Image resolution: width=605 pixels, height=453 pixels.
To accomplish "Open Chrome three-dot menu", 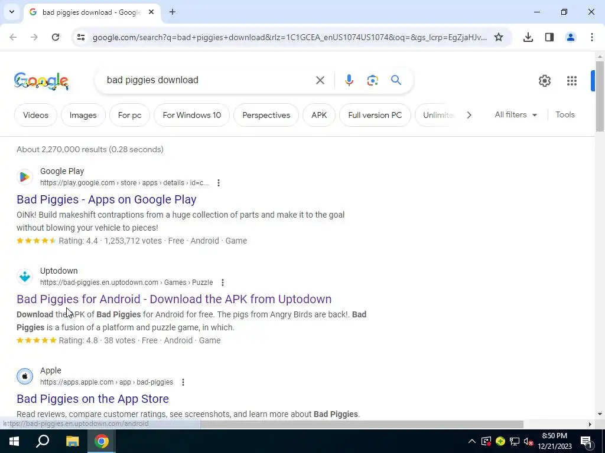I will pos(591,37).
